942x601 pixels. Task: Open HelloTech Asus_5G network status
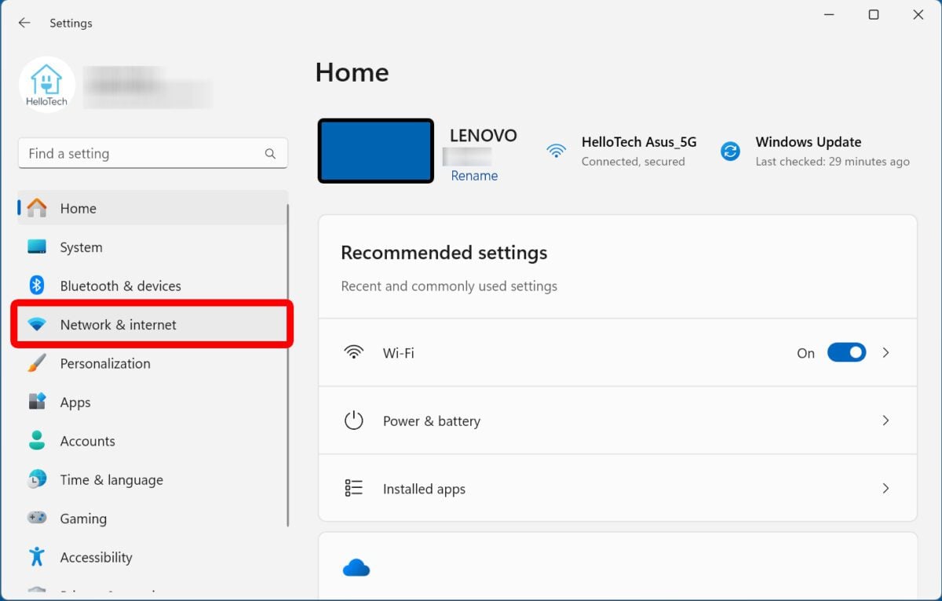pos(637,142)
